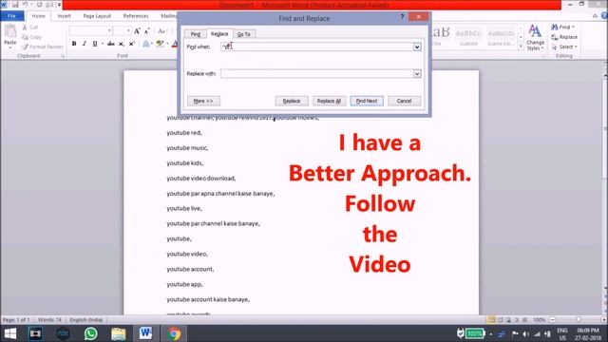Screen dimensions: 608x342
Task: Click the Text Highlight Color icon
Action: (160, 44)
